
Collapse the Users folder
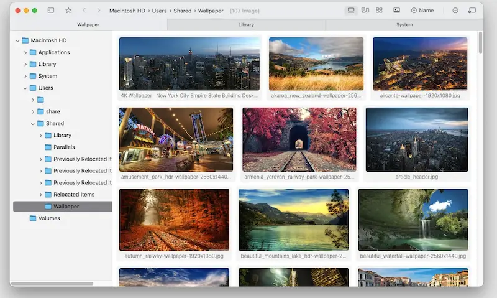(x=25, y=88)
